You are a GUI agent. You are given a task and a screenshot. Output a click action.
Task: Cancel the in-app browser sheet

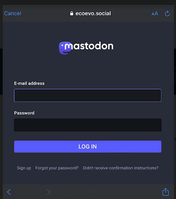point(13,13)
